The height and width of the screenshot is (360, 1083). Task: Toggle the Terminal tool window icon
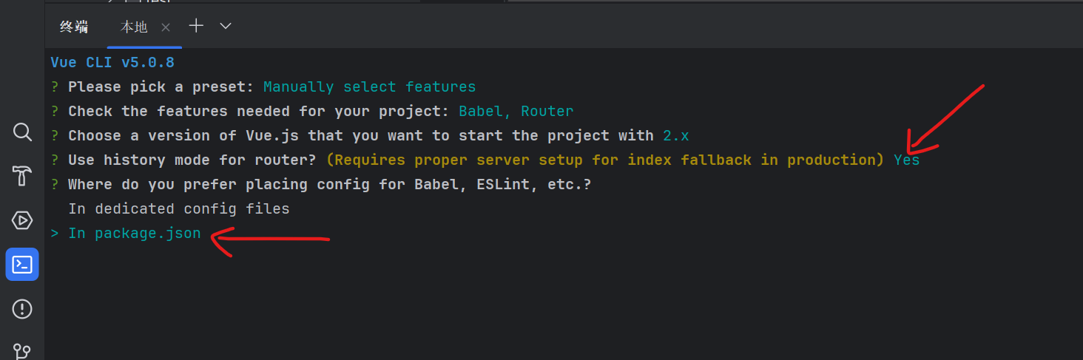22,264
